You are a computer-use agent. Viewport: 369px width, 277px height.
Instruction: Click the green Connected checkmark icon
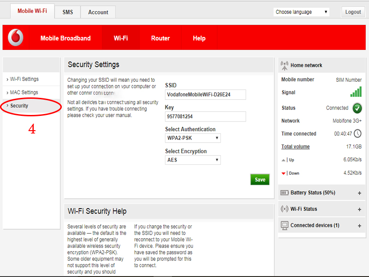pos(357,108)
